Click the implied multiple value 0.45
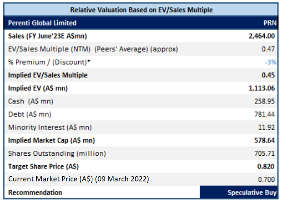 [268, 75]
